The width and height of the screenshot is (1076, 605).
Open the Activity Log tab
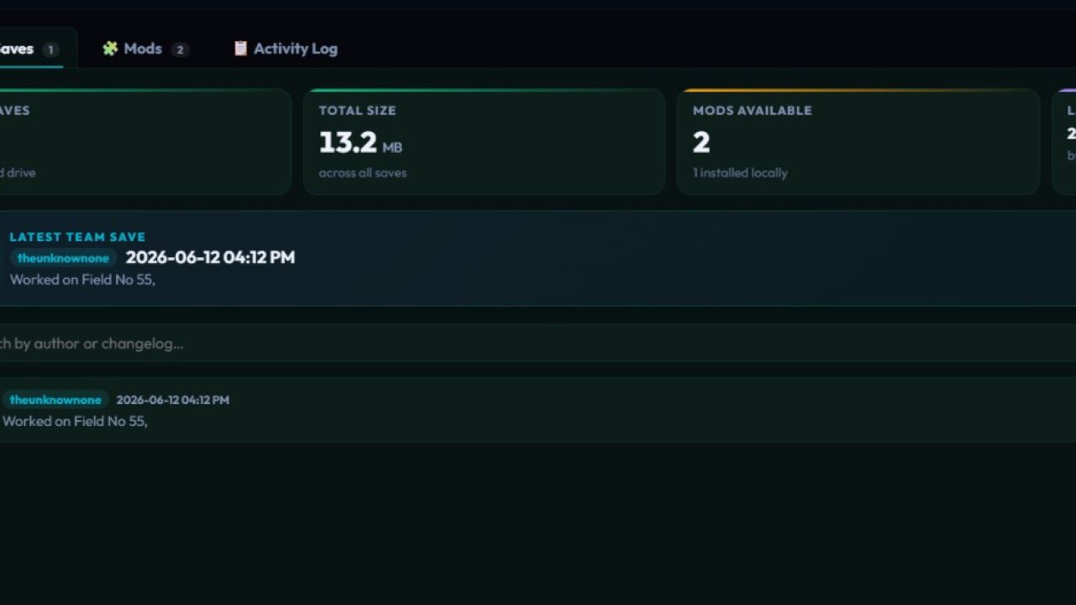[x=285, y=49]
